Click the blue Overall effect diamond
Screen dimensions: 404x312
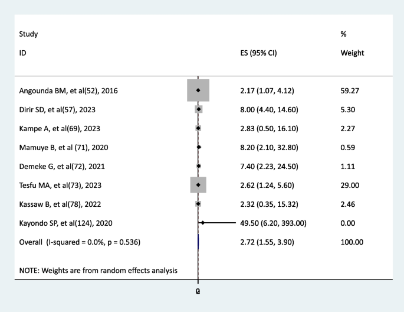(x=199, y=242)
